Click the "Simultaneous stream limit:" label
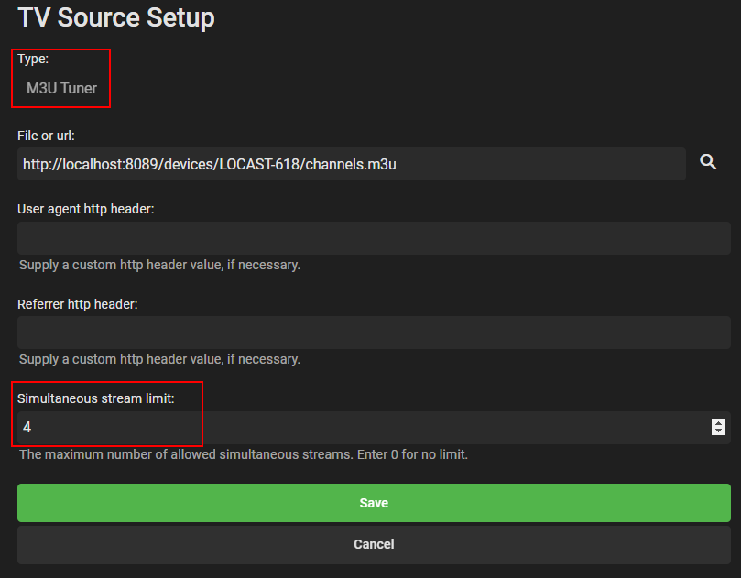The image size is (741, 578). click(95, 398)
